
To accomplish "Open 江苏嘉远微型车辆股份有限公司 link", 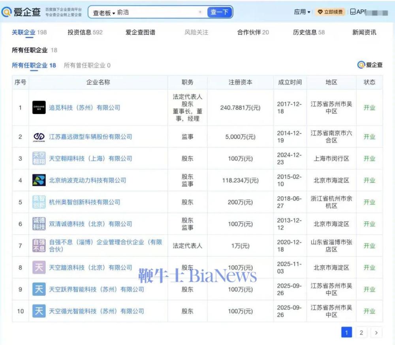I will [90, 137].
